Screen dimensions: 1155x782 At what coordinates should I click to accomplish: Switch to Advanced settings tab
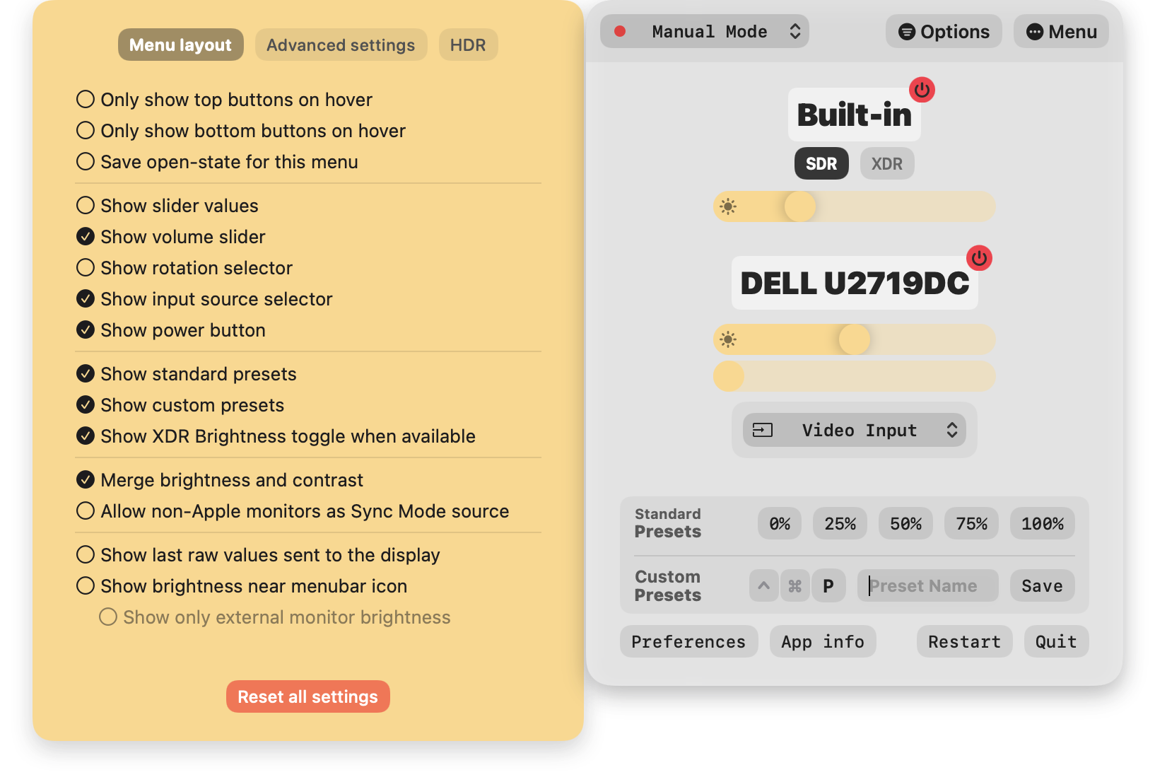[x=341, y=45]
